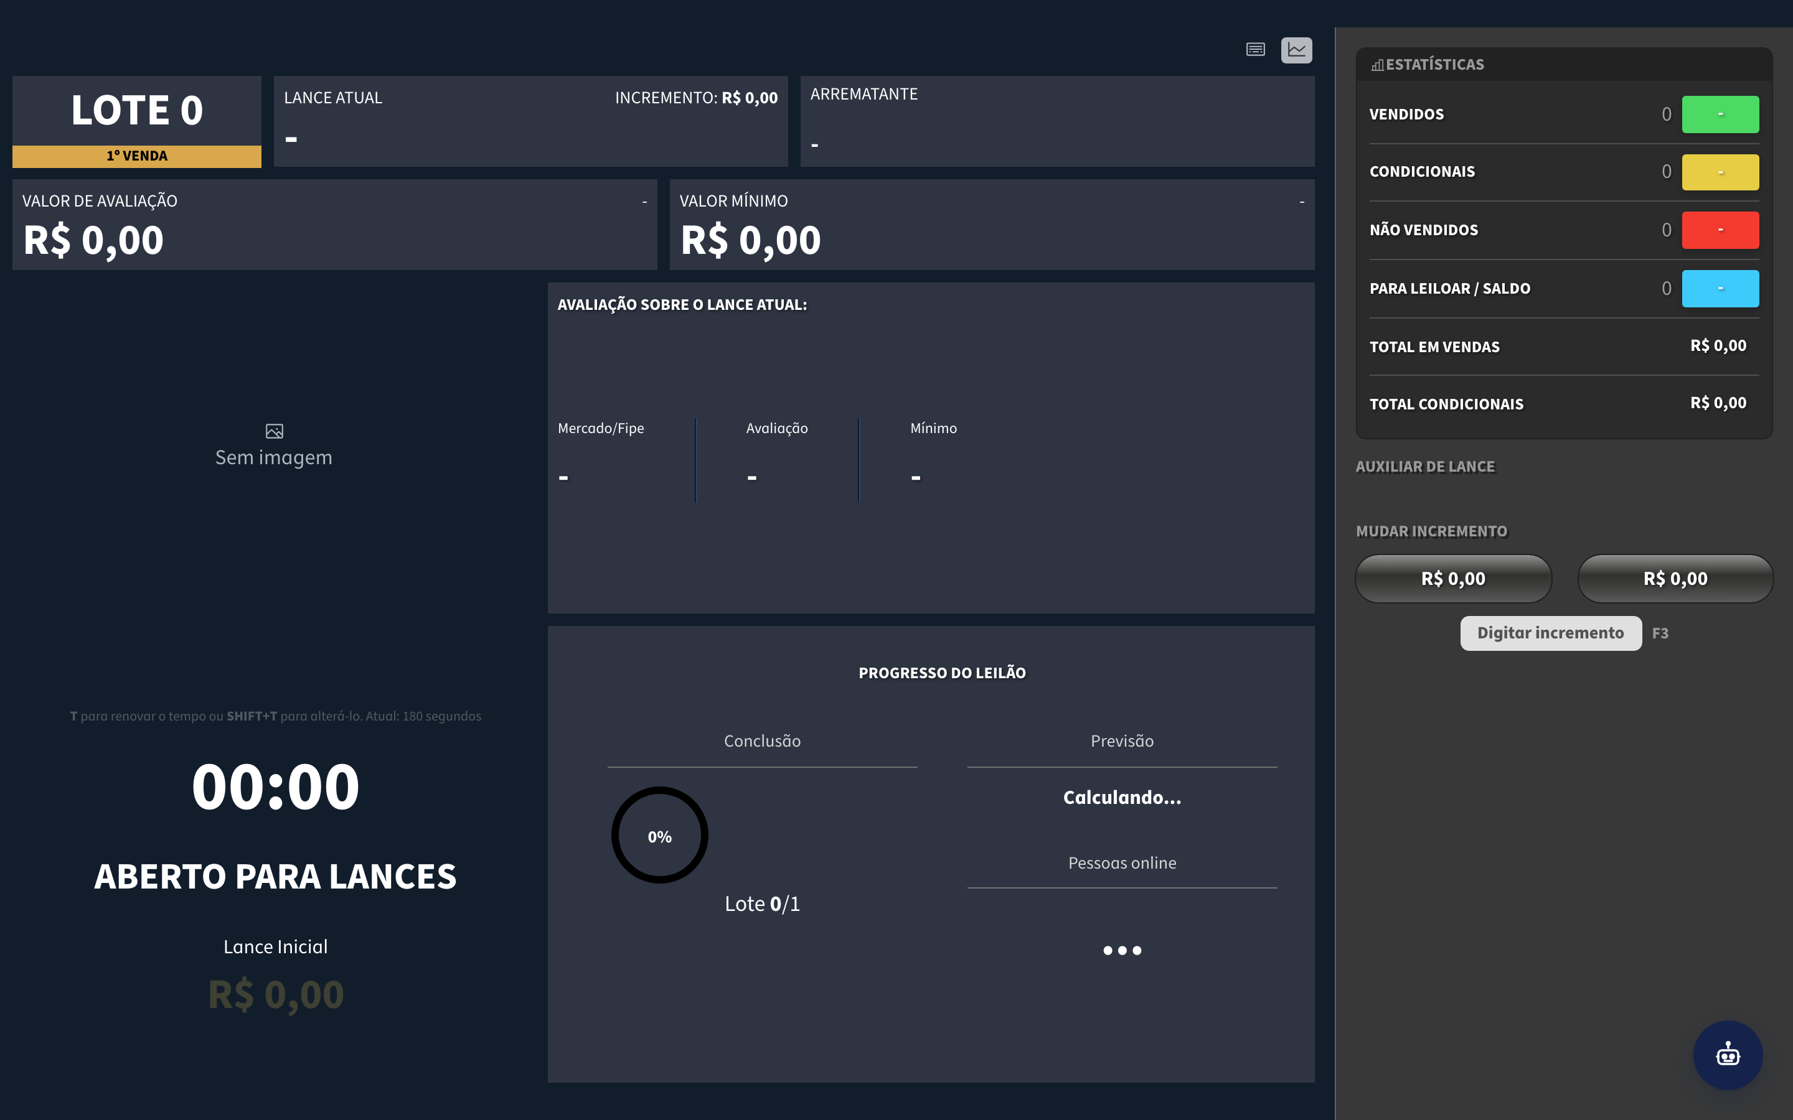1793x1120 pixels.
Task: Click the timer renewal hint text
Action: coord(276,716)
